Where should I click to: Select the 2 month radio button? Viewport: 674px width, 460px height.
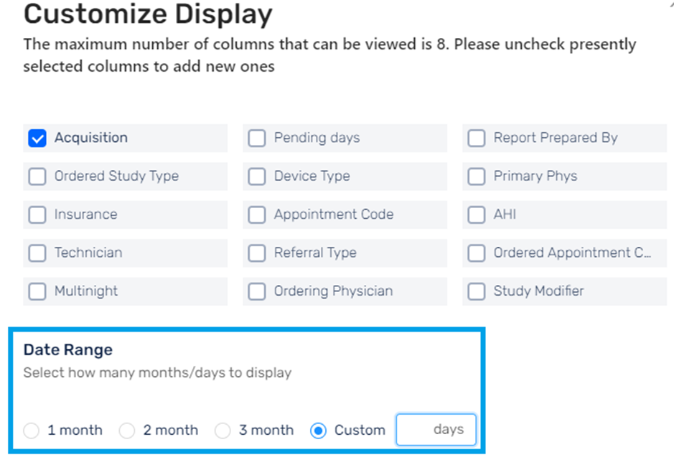(x=127, y=431)
